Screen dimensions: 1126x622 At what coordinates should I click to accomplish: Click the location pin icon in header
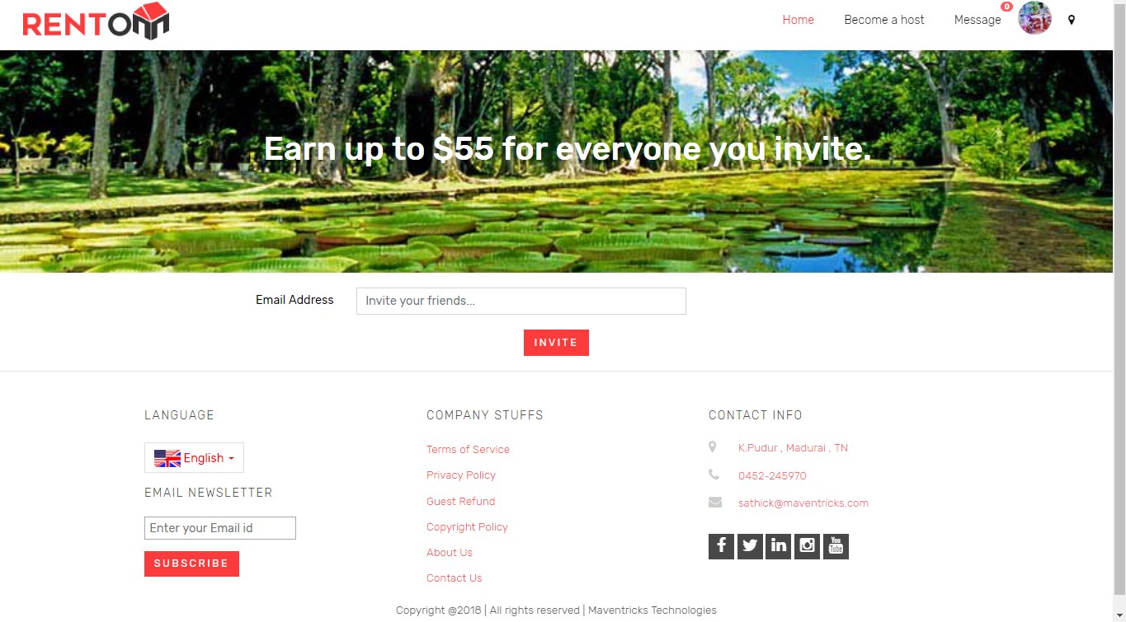[x=1072, y=20]
